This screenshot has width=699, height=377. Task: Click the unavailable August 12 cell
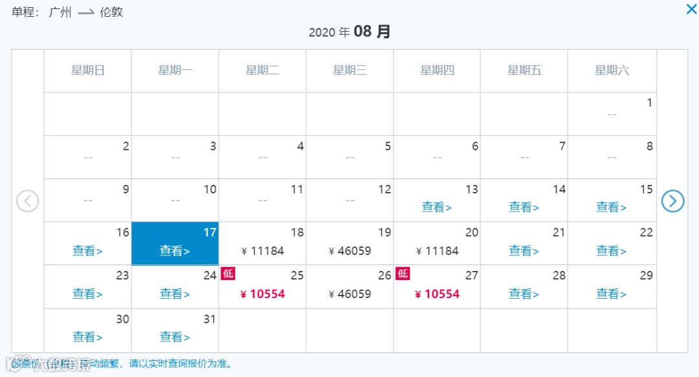click(x=349, y=200)
